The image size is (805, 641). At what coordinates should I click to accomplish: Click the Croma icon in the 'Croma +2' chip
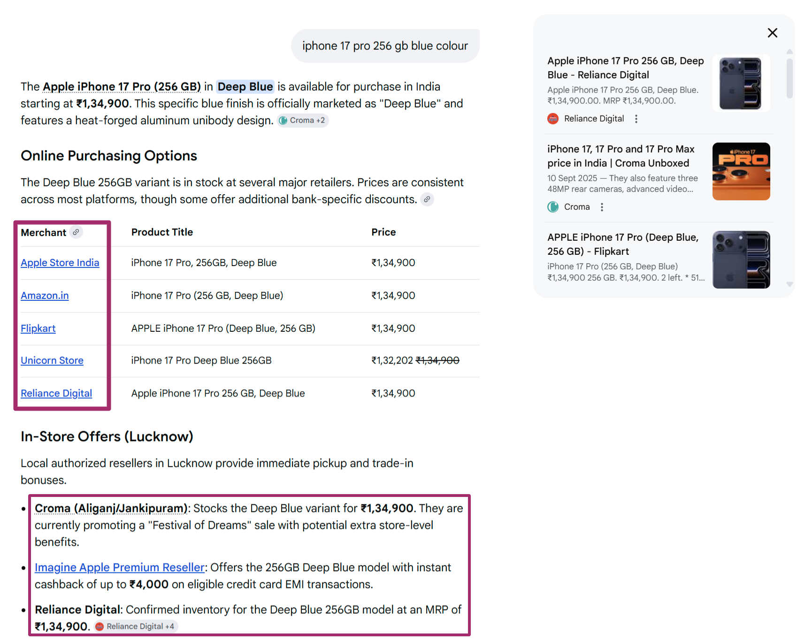284,120
